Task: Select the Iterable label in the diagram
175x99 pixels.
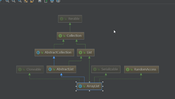Action: pos(74,19)
